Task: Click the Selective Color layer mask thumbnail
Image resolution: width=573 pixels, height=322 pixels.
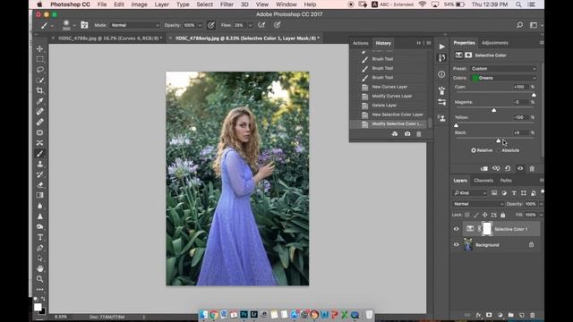Action: pyautogui.click(x=487, y=229)
